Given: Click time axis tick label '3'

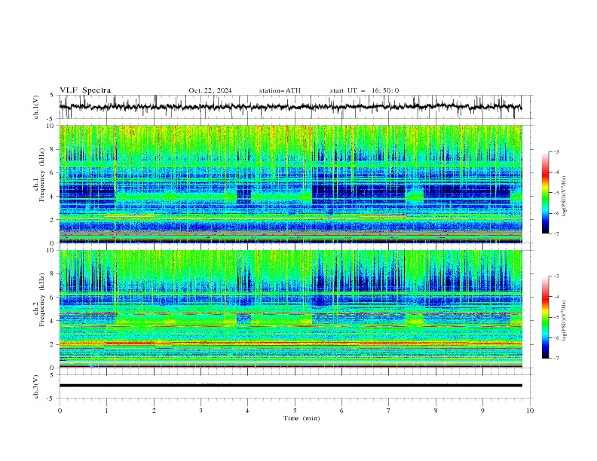Looking at the screenshot, I should (x=201, y=411).
